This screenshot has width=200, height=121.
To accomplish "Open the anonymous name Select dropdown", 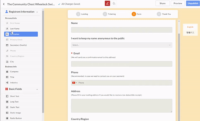I will [x=122, y=45].
